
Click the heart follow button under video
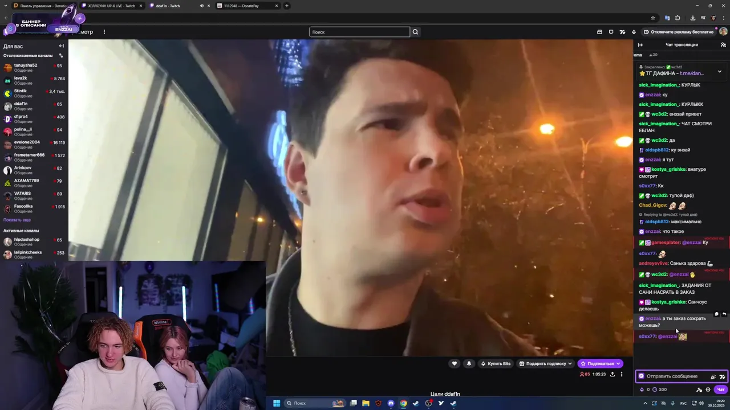tap(455, 363)
